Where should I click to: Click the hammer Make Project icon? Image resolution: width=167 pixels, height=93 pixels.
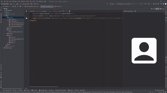[x=108, y=4]
